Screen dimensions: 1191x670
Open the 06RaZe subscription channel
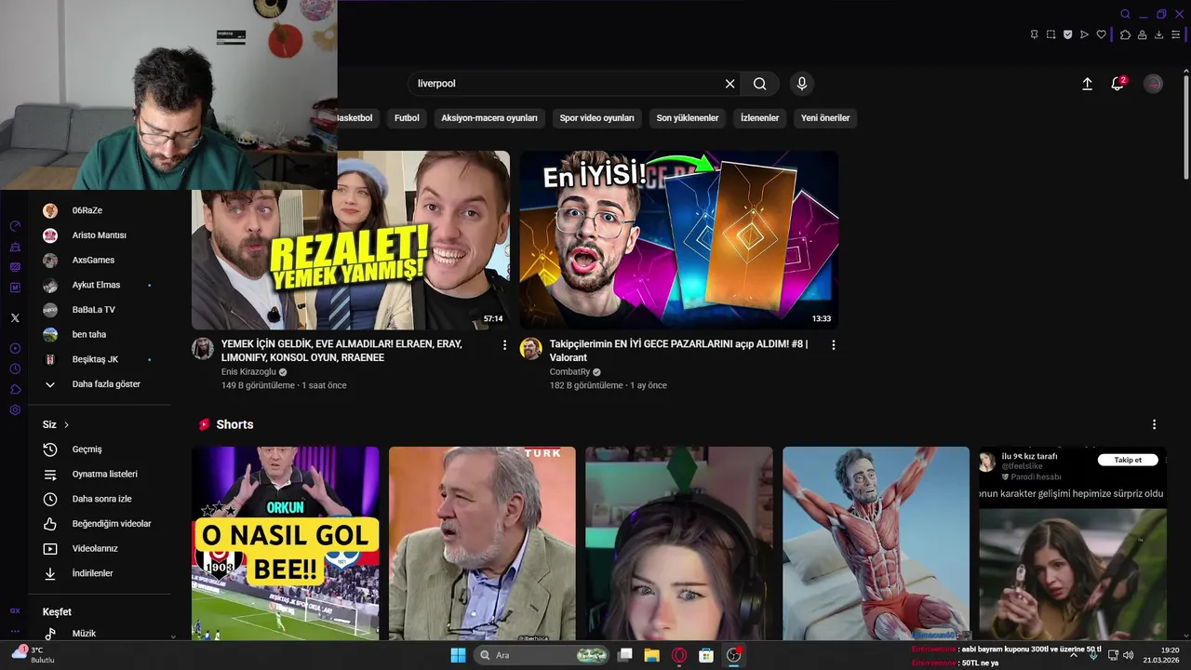point(100,211)
